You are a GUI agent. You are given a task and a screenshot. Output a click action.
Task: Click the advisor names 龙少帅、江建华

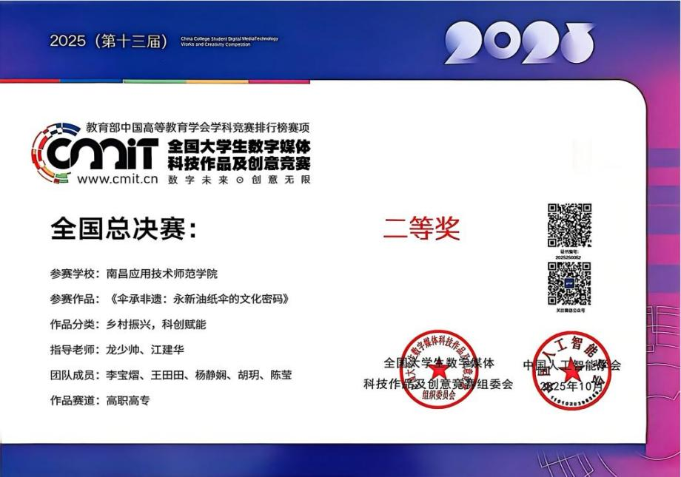click(152, 350)
